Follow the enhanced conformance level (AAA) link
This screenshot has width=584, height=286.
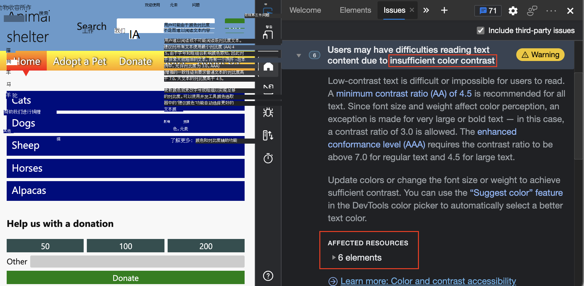[x=422, y=138]
